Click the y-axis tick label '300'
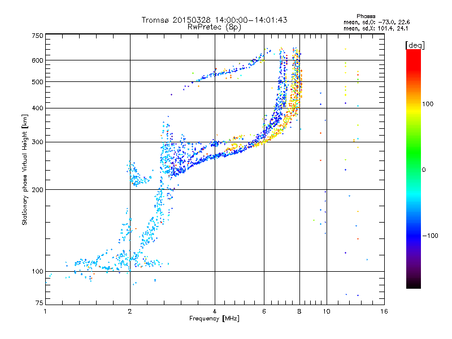Image resolution: width=452 pixels, height=339 pixels. (x=37, y=142)
